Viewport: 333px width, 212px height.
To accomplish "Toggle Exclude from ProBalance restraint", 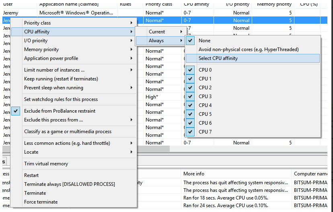I will (60, 111).
